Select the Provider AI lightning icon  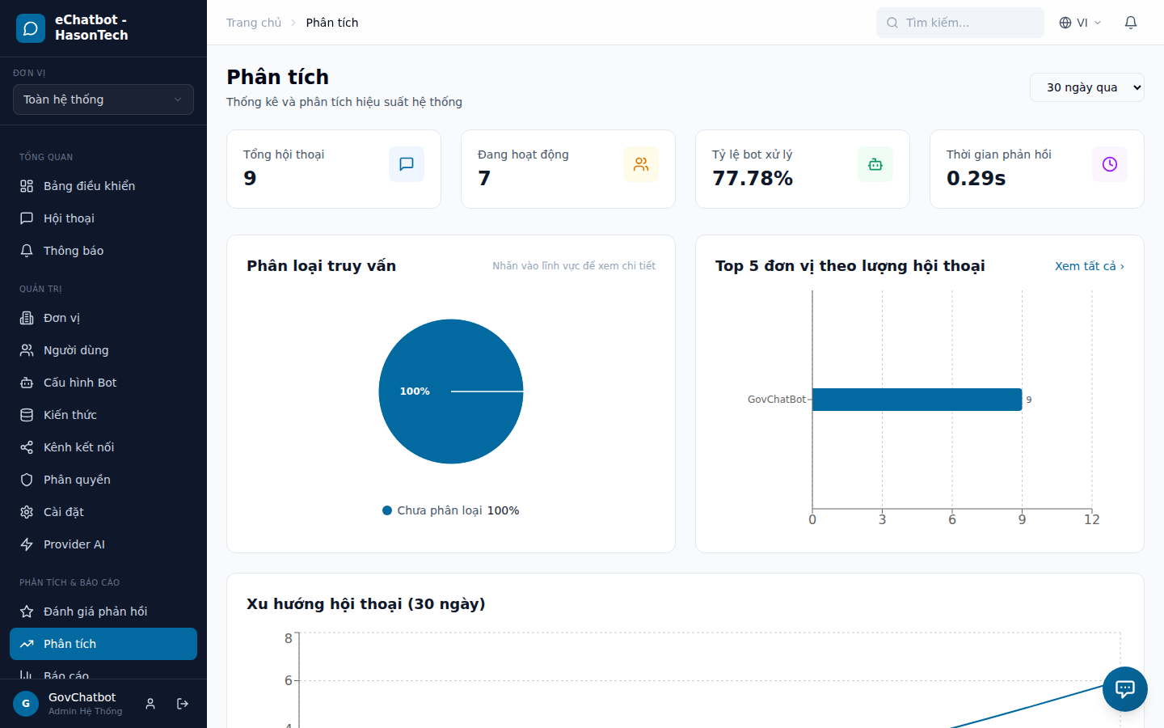coord(27,544)
